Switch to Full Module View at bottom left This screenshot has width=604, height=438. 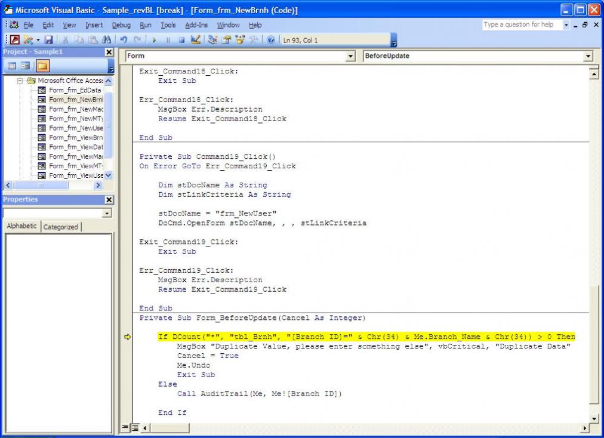point(135,427)
